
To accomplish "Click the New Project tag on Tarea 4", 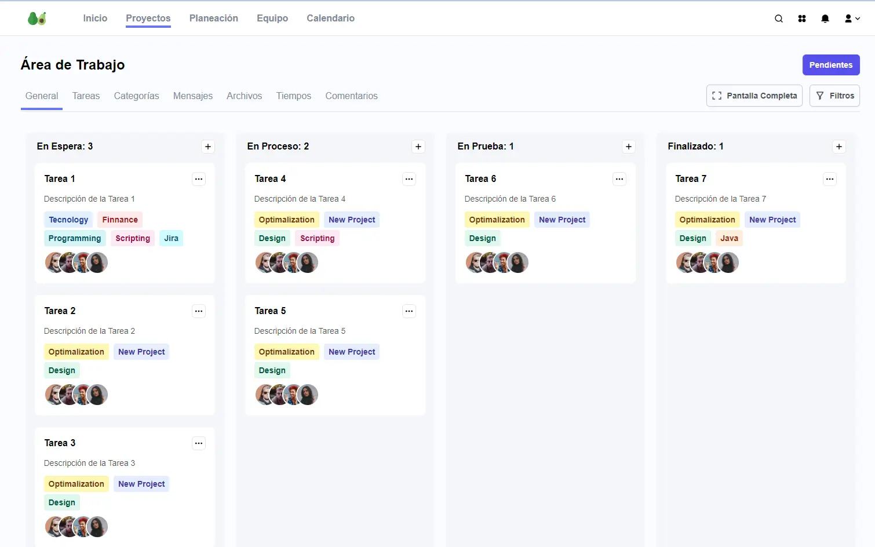I will tap(352, 219).
